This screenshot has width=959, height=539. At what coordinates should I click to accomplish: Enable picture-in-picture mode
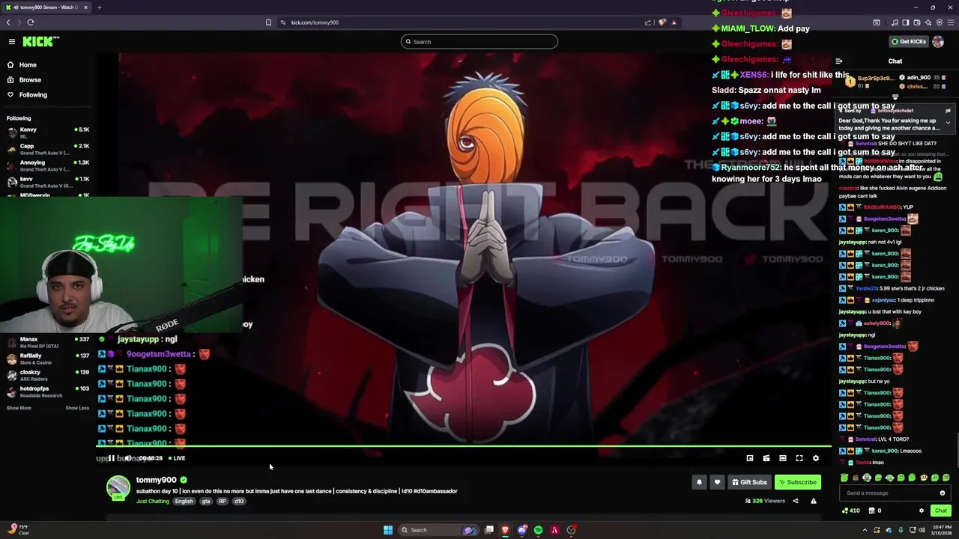[750, 458]
